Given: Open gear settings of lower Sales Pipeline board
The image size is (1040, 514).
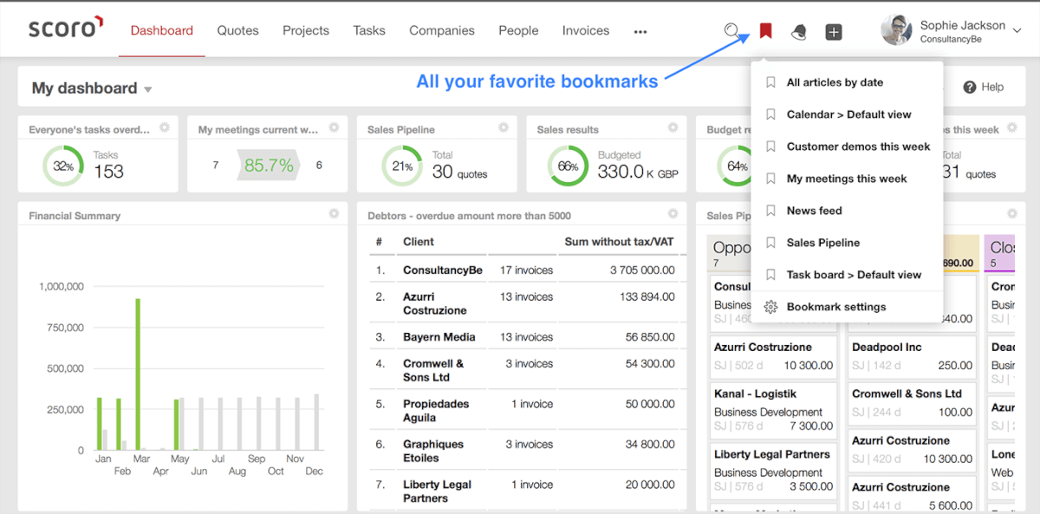Looking at the screenshot, I should [1011, 214].
